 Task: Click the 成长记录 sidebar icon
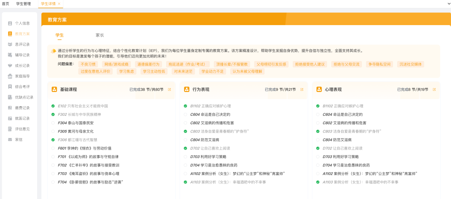[x=10, y=65]
